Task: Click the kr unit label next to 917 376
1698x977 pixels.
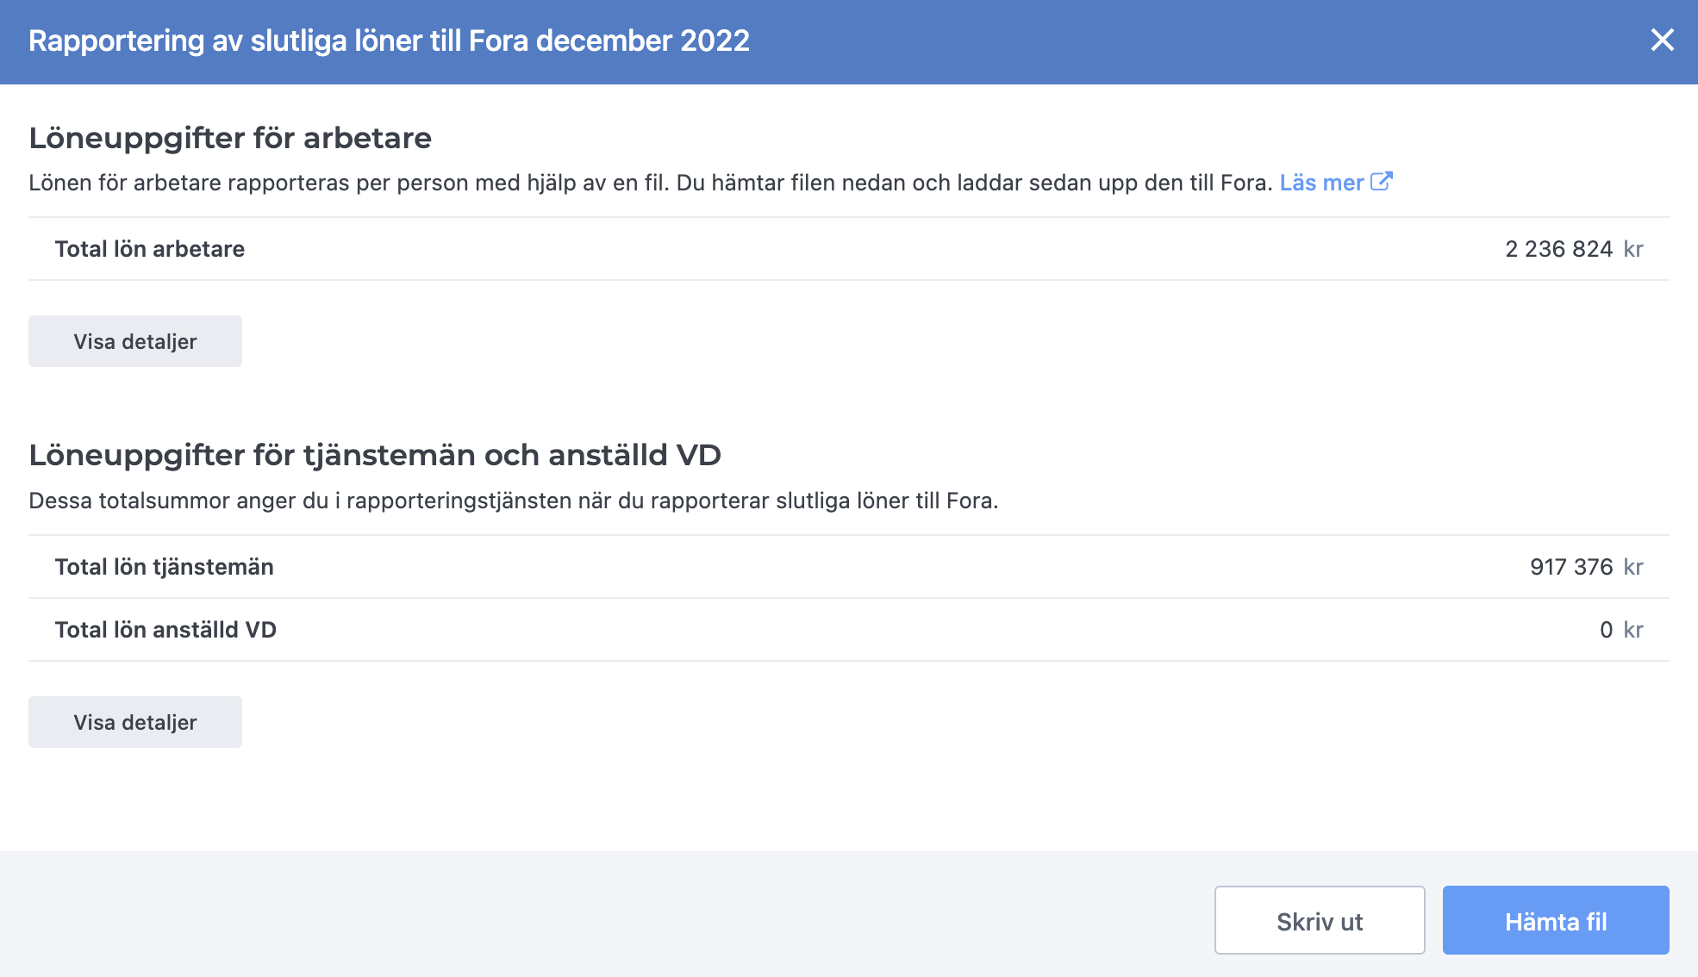Action: point(1632,566)
